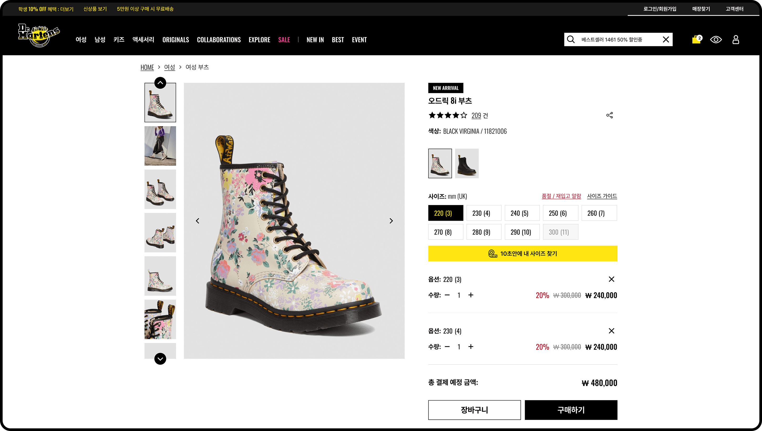Clear the search field text
Viewport: 762px width, 431px height.
[666, 40]
